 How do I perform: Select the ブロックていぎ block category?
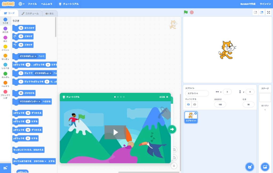[x=5, y=94]
